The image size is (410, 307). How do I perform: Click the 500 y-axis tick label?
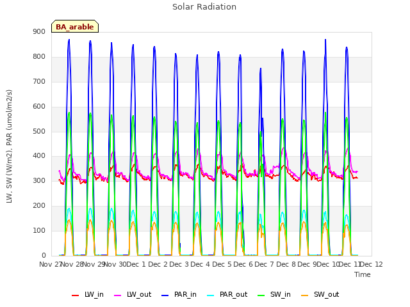(39, 131)
